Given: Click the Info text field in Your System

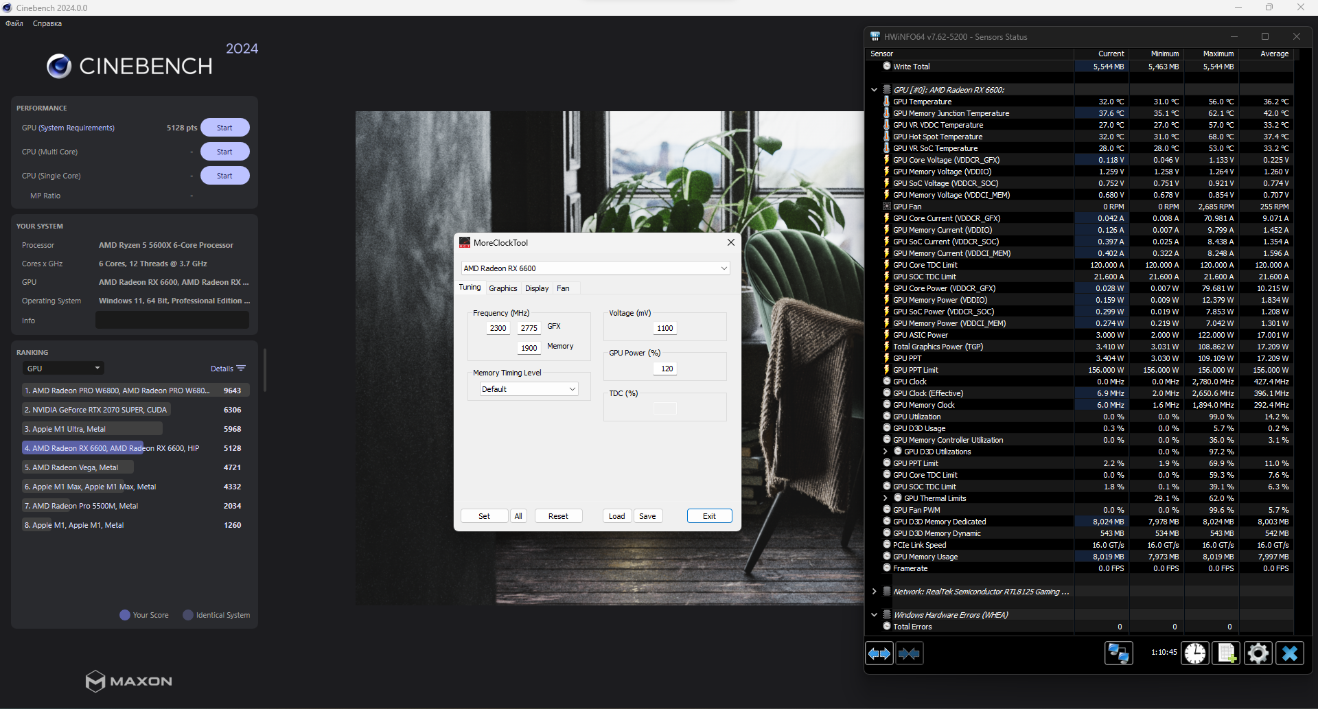Looking at the screenshot, I should [172, 321].
